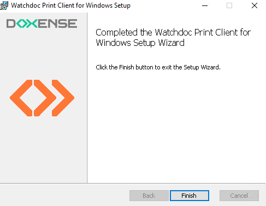Click the 'Windows Setup Wizard' heading line
Viewport: 266px width, 206px height.
tap(140, 43)
